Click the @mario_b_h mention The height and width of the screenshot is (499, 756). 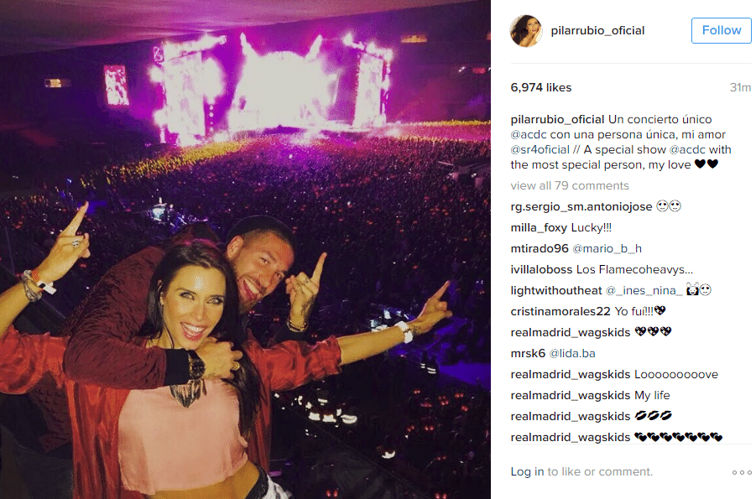(x=607, y=248)
